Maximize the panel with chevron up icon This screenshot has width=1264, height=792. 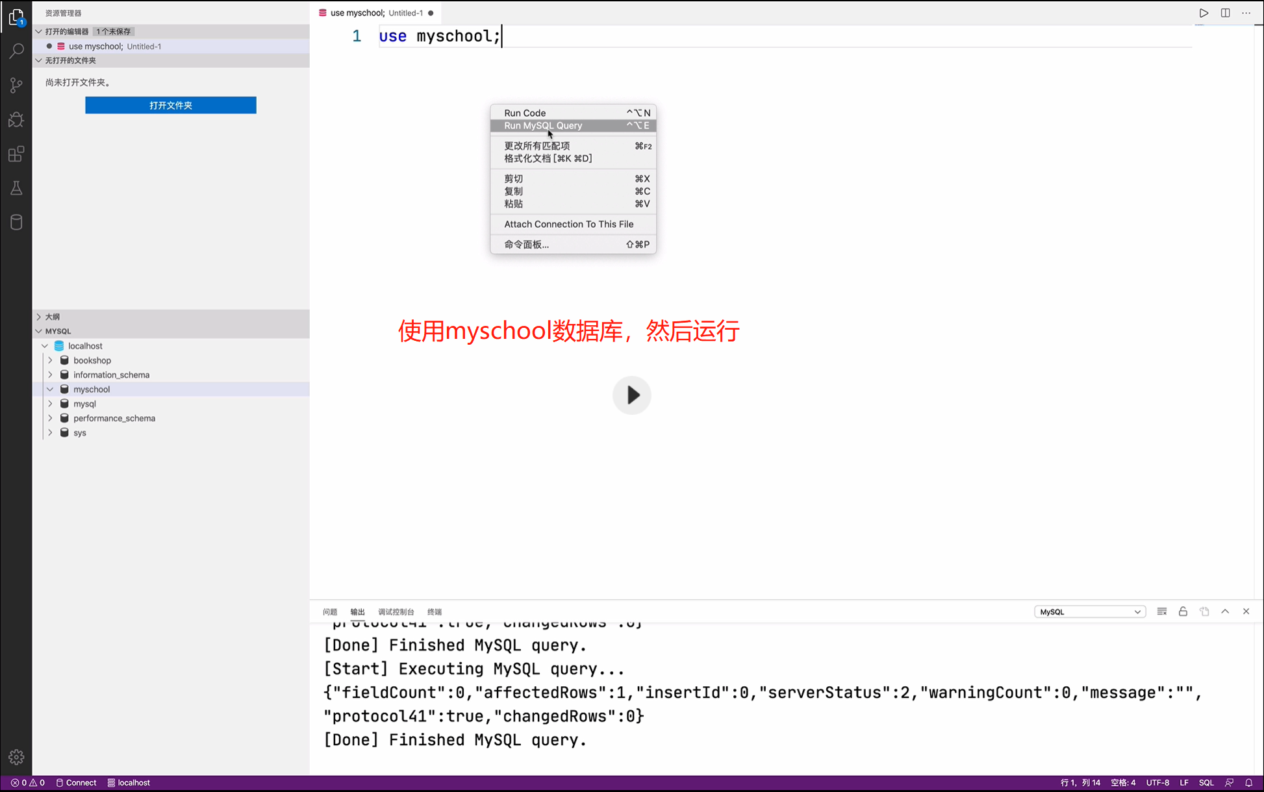pyautogui.click(x=1225, y=612)
